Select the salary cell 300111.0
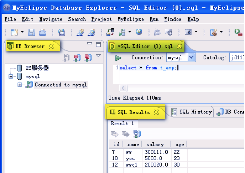 click(157, 152)
